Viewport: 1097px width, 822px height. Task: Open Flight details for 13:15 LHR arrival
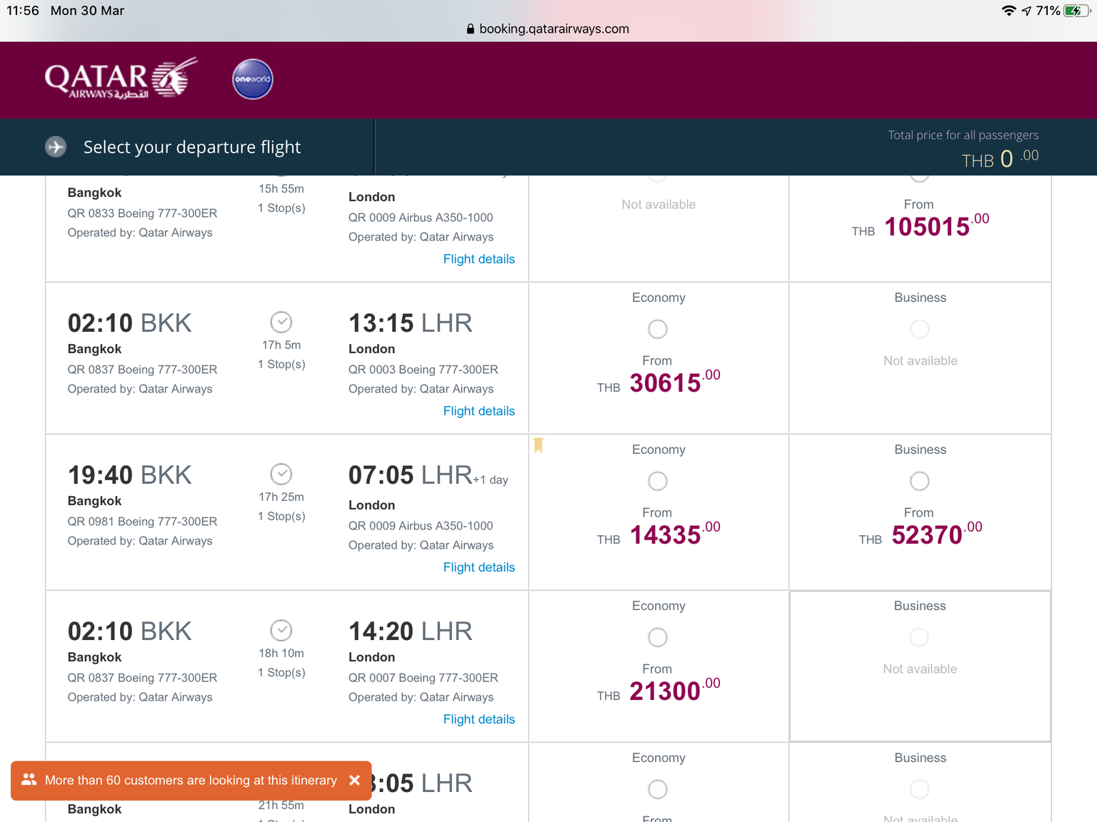click(479, 411)
